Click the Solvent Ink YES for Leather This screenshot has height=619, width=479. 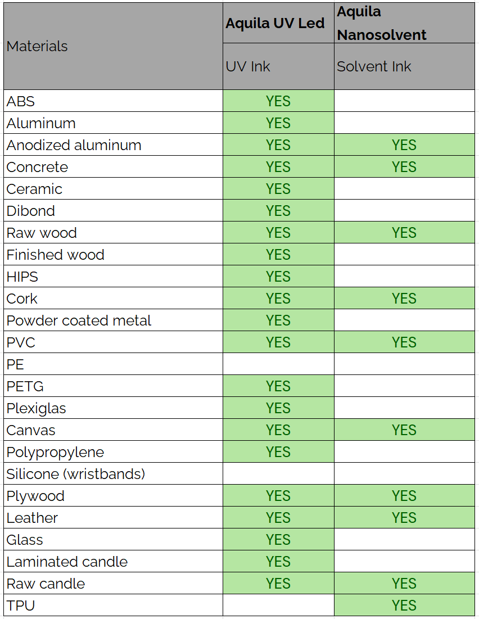click(x=404, y=518)
